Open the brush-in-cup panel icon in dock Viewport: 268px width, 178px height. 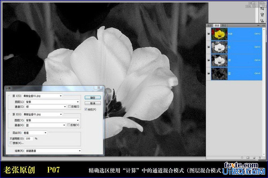coord(262,15)
